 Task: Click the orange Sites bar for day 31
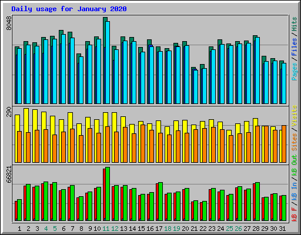[x=284, y=144]
